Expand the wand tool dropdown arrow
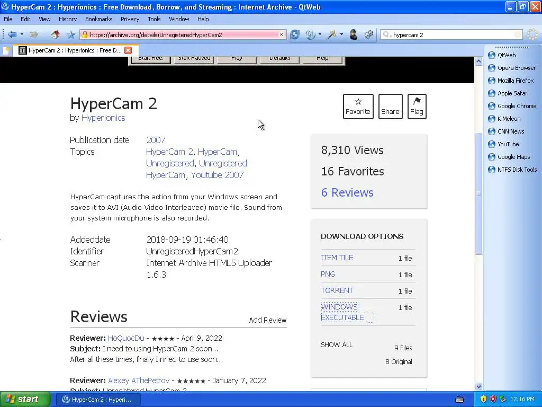The image size is (542, 407). (x=341, y=34)
